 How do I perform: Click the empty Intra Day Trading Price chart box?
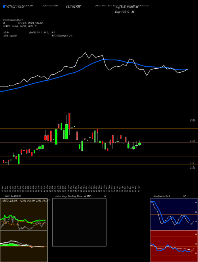click(79, 222)
